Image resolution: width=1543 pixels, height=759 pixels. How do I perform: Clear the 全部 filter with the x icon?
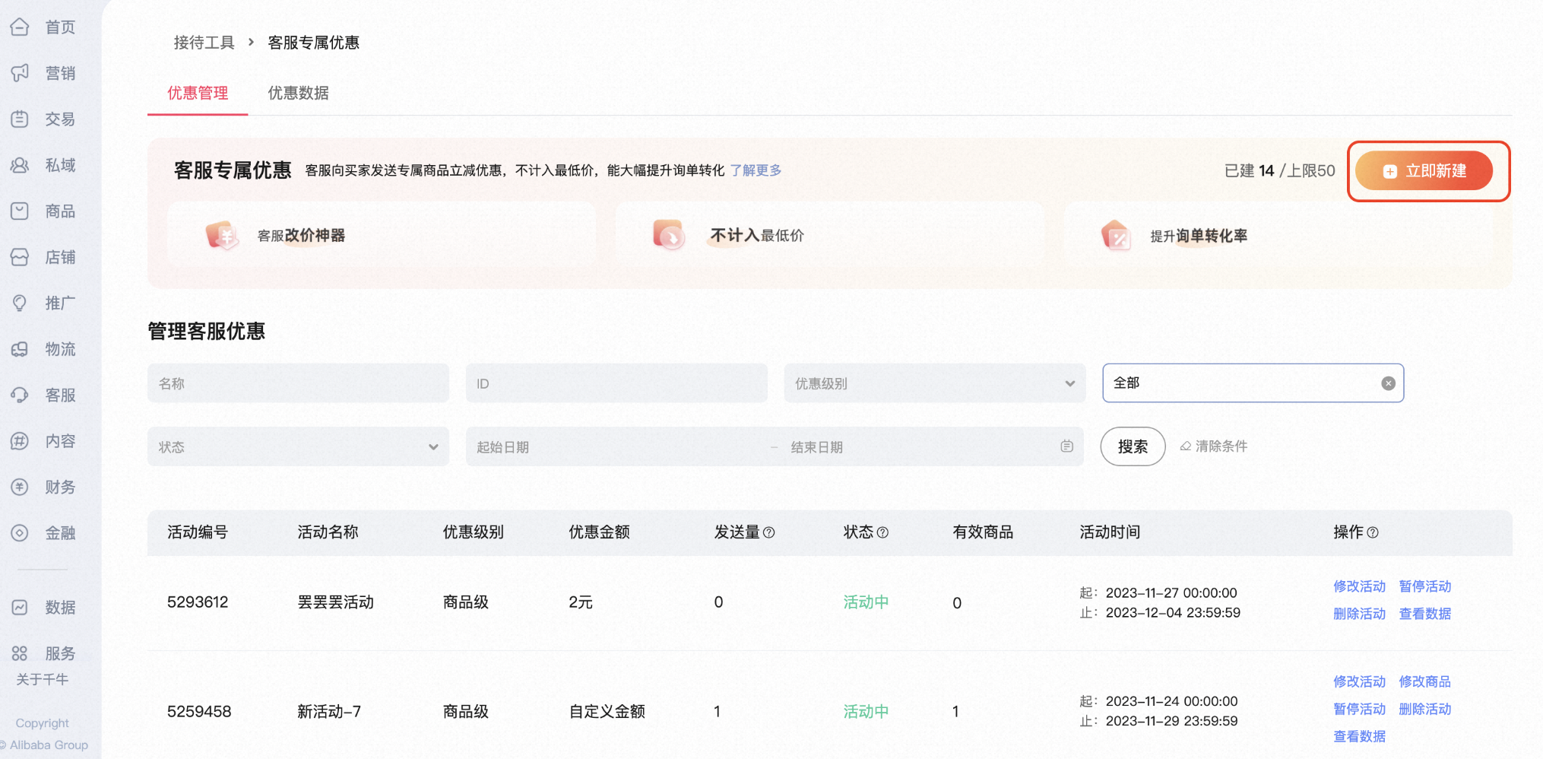(x=1388, y=383)
